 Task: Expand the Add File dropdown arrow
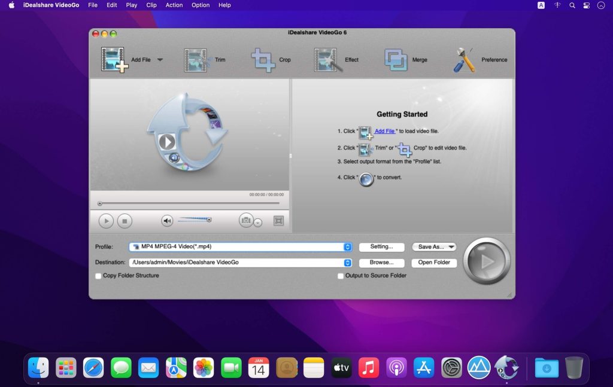pos(159,59)
